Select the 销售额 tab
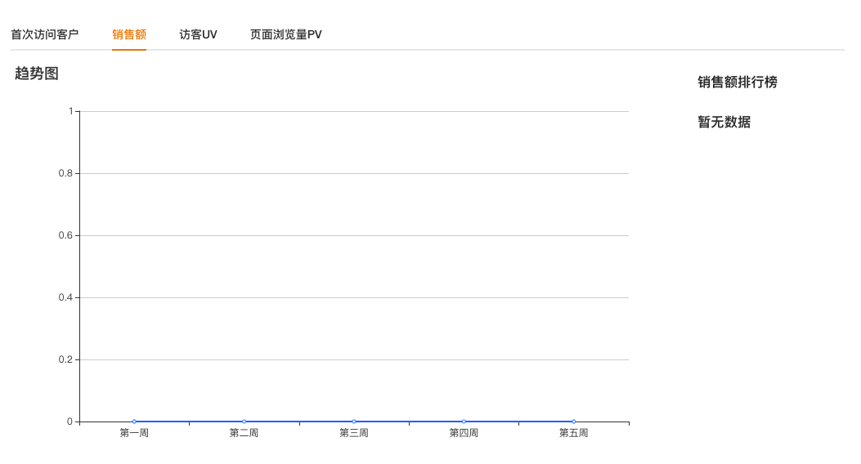Screen dimensions: 861x464 tap(129, 34)
